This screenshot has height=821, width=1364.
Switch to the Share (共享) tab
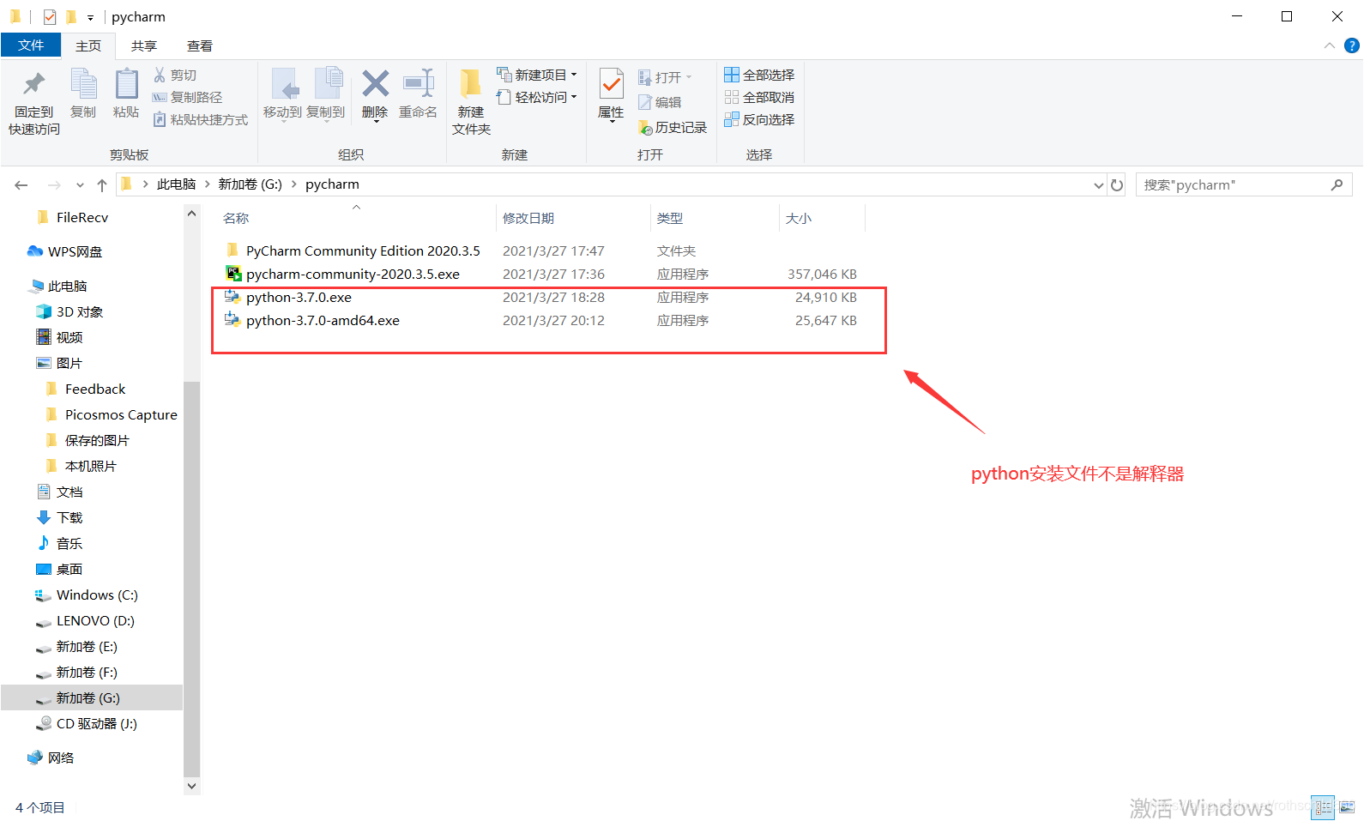(x=144, y=46)
